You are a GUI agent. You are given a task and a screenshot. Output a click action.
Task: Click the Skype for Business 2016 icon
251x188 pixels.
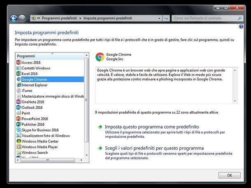(19, 130)
